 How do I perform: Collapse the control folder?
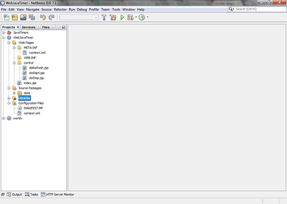pos(14,63)
